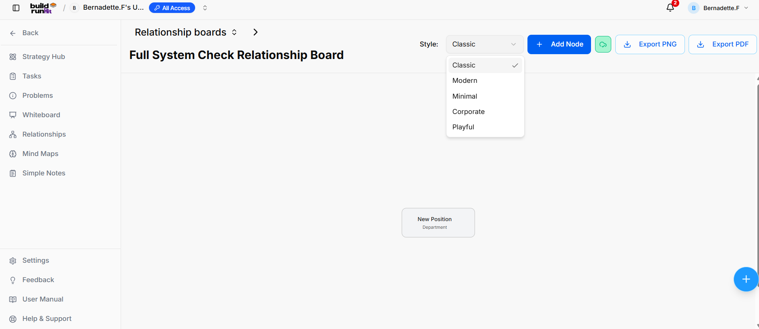Select the Corporate style option
Viewport: 759px width, 329px height.
point(485,112)
